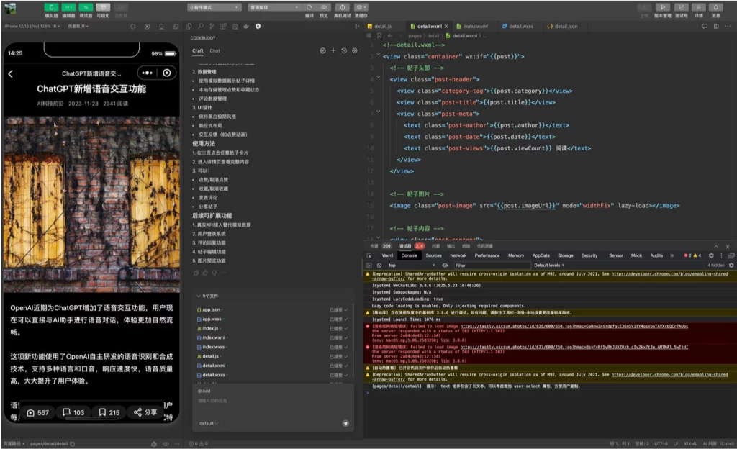Toggle the 模拟器 simulator panel button
The height and width of the screenshot is (449, 737).
pyautogui.click(x=51, y=7)
